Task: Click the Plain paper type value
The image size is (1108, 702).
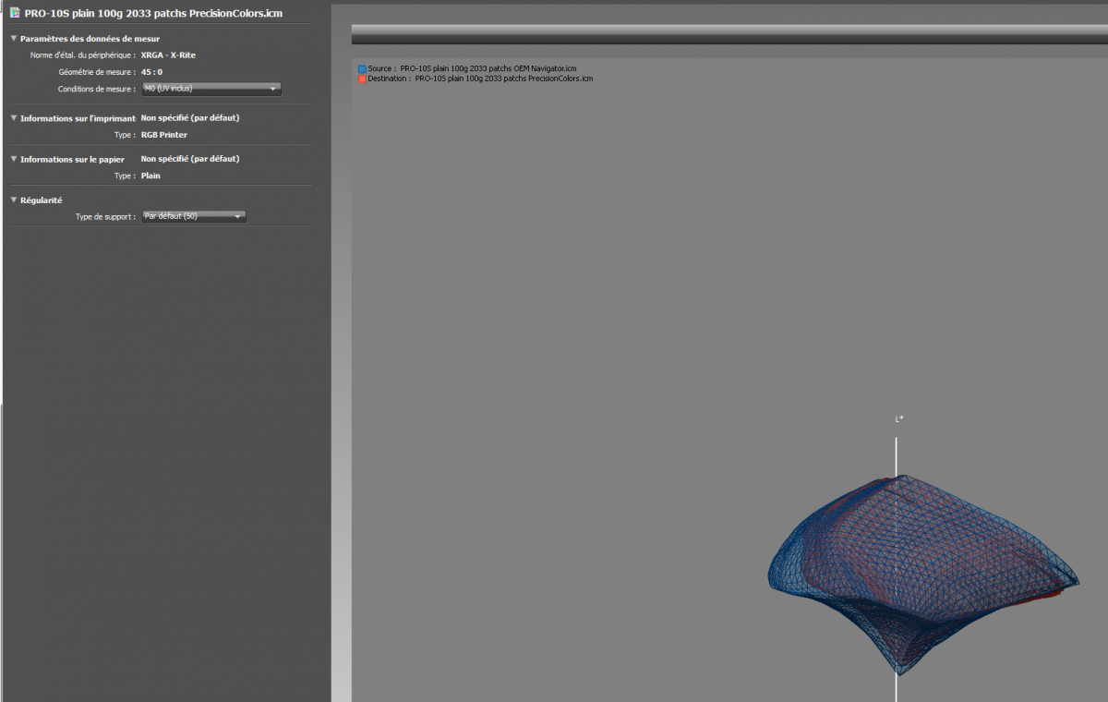Action: (151, 175)
